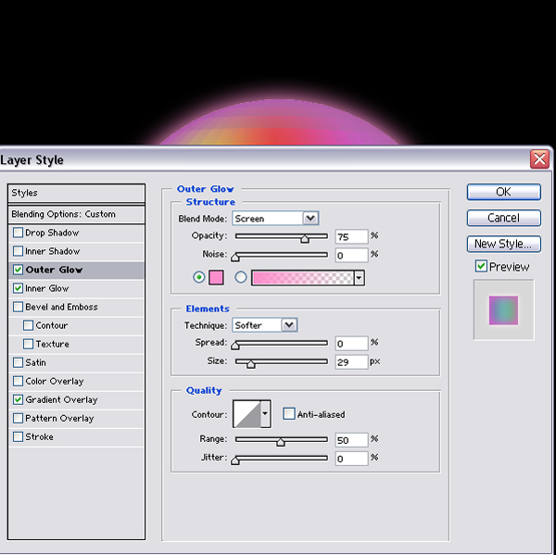This screenshot has height=555, width=556.
Task: Click the Range slider handle
Action: point(281,442)
